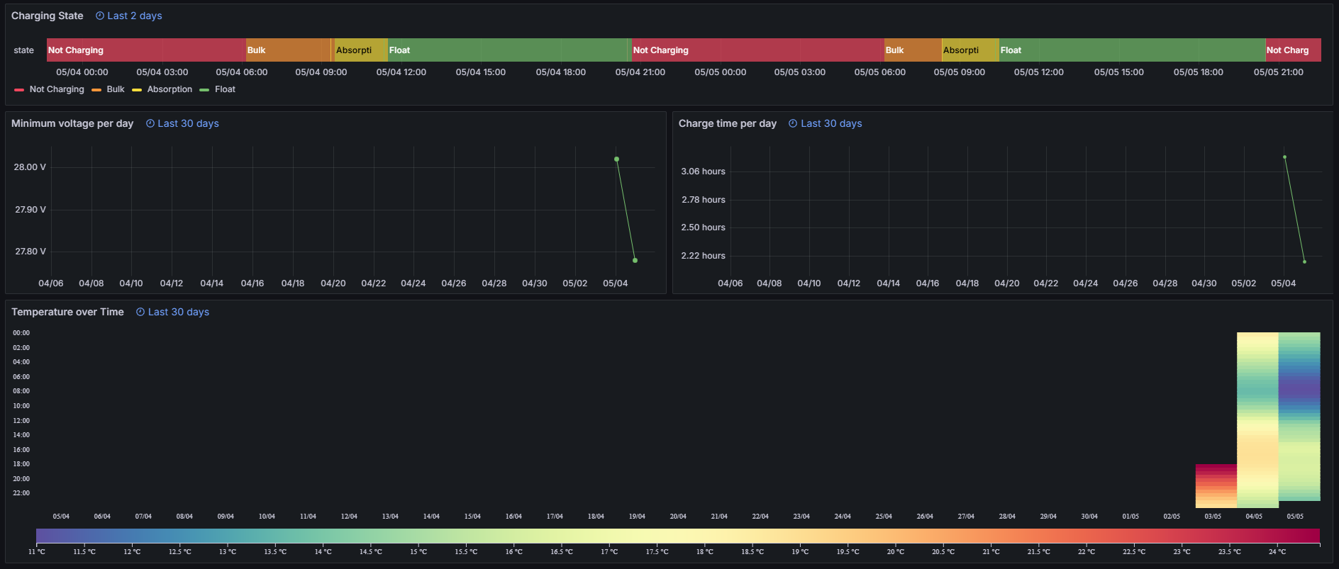The image size is (1339, 569).
Task: Toggle the Not Charging legend series
Action: (56, 89)
